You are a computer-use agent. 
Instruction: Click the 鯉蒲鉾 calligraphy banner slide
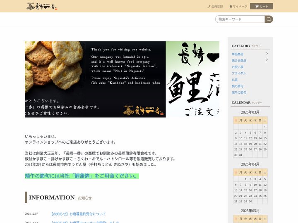coord(192,79)
